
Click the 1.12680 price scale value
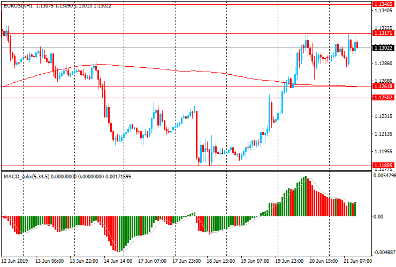[384, 81]
